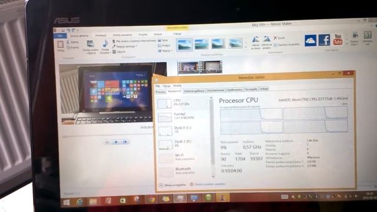
Task: Switch to Widok tab in Movie Maker
Action: click(x=158, y=35)
